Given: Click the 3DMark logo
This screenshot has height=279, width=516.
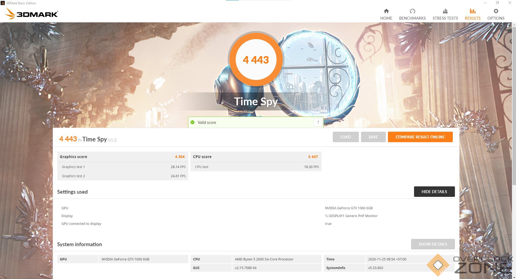Looking at the screenshot, I should [31, 14].
